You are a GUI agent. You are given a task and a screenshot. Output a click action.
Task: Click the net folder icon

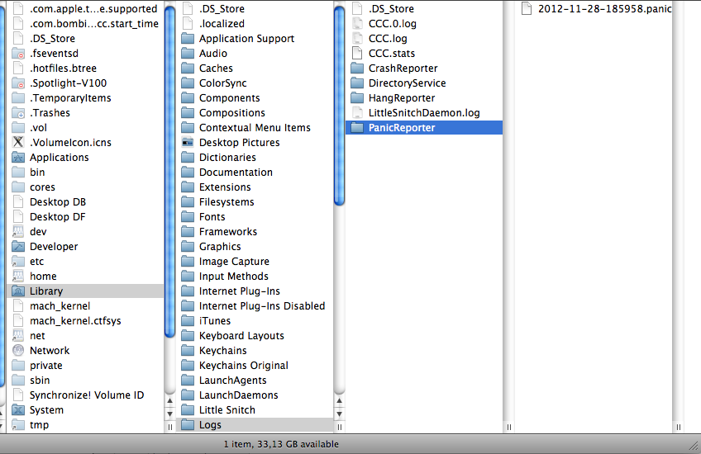coord(18,336)
